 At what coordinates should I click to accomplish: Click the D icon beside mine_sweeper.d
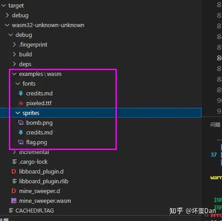(x=14, y=191)
